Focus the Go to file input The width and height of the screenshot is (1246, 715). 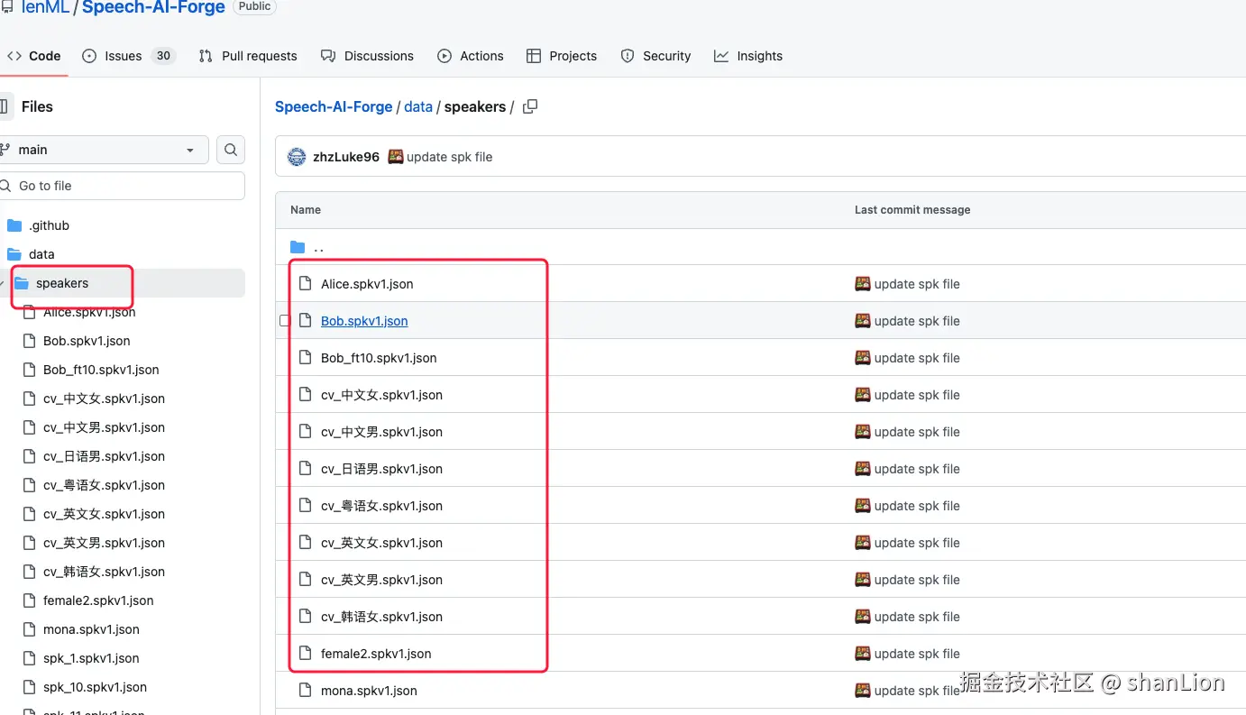click(x=122, y=186)
